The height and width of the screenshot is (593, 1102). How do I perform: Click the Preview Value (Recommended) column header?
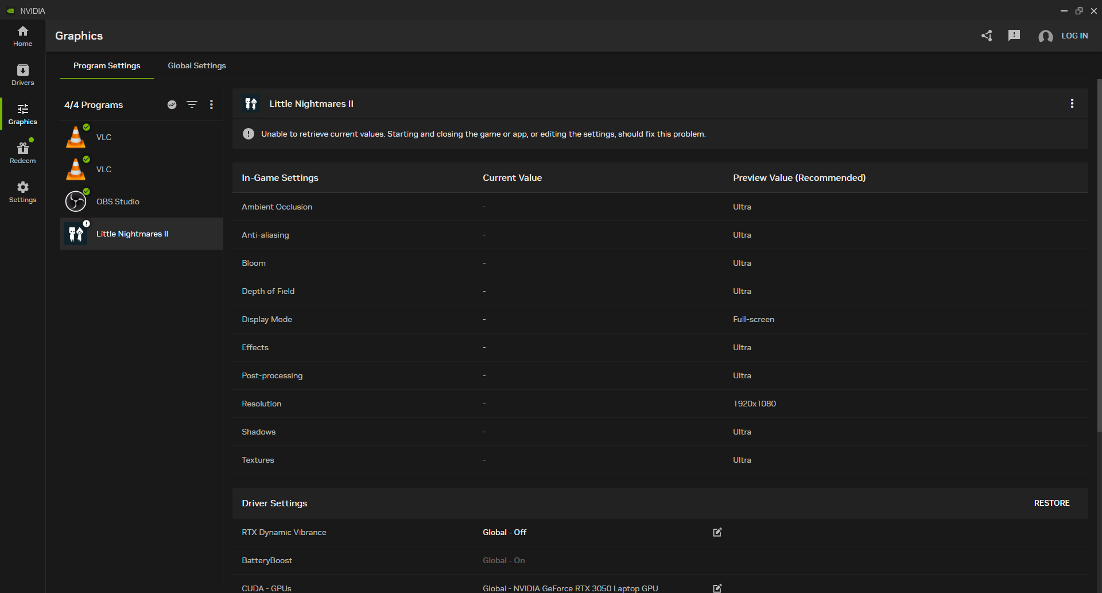(x=799, y=178)
